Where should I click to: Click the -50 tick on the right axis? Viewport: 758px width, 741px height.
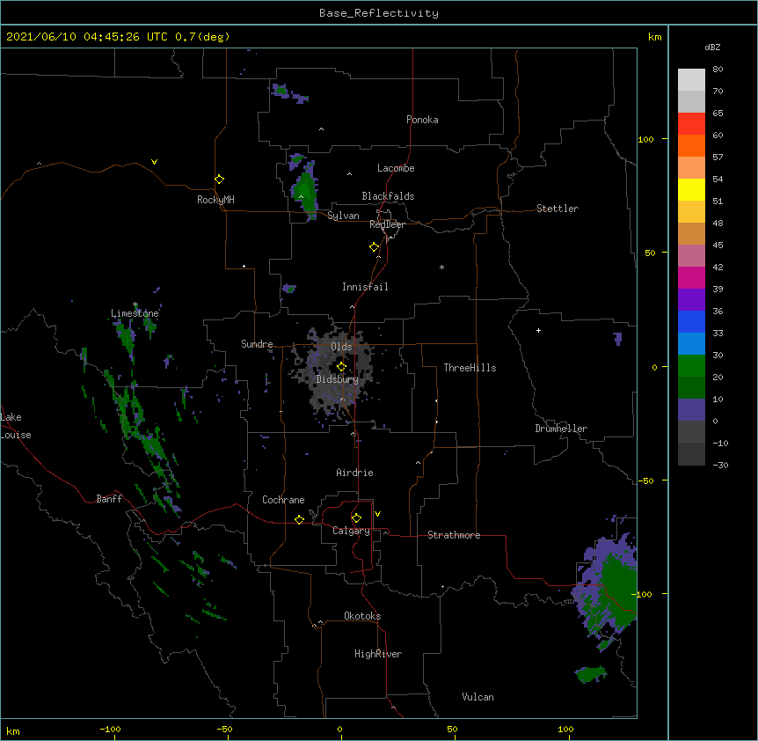pyautogui.click(x=645, y=481)
